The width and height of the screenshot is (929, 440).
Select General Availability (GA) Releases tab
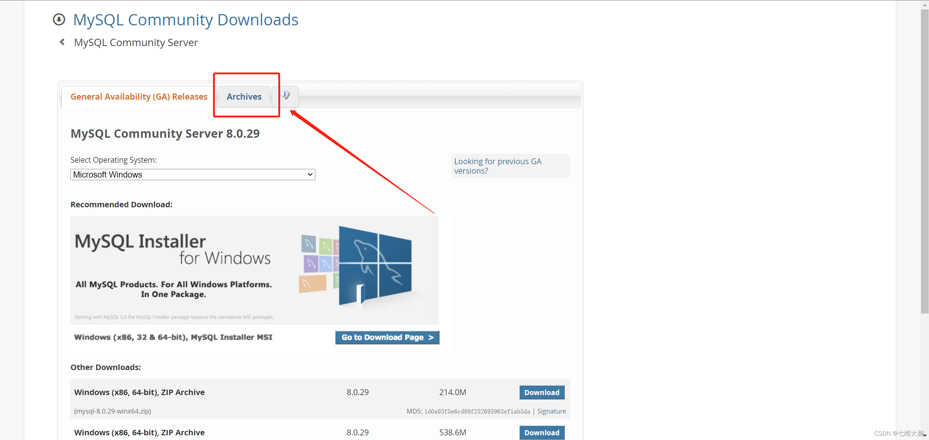[x=139, y=97]
